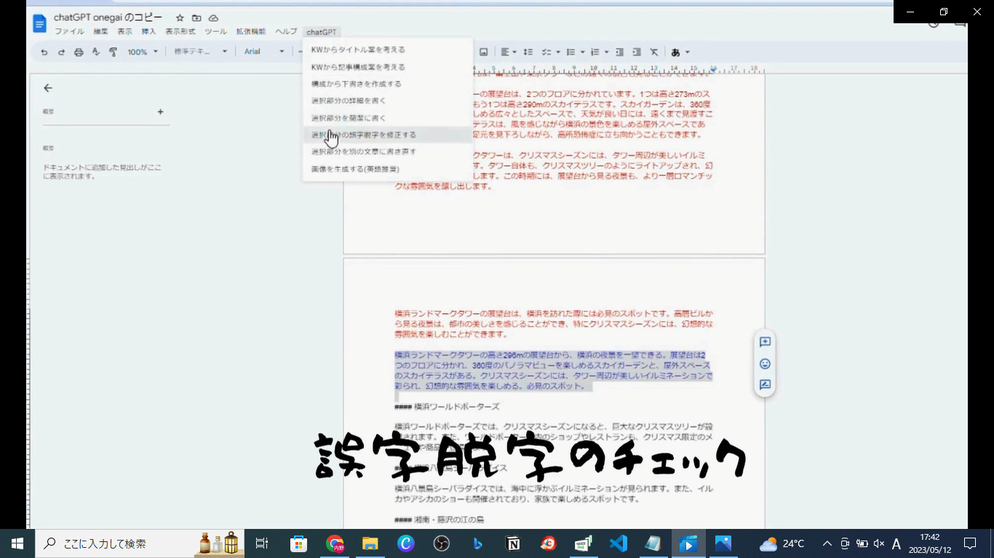Star the chatGPT onegai document
994x558 pixels.
point(180,17)
